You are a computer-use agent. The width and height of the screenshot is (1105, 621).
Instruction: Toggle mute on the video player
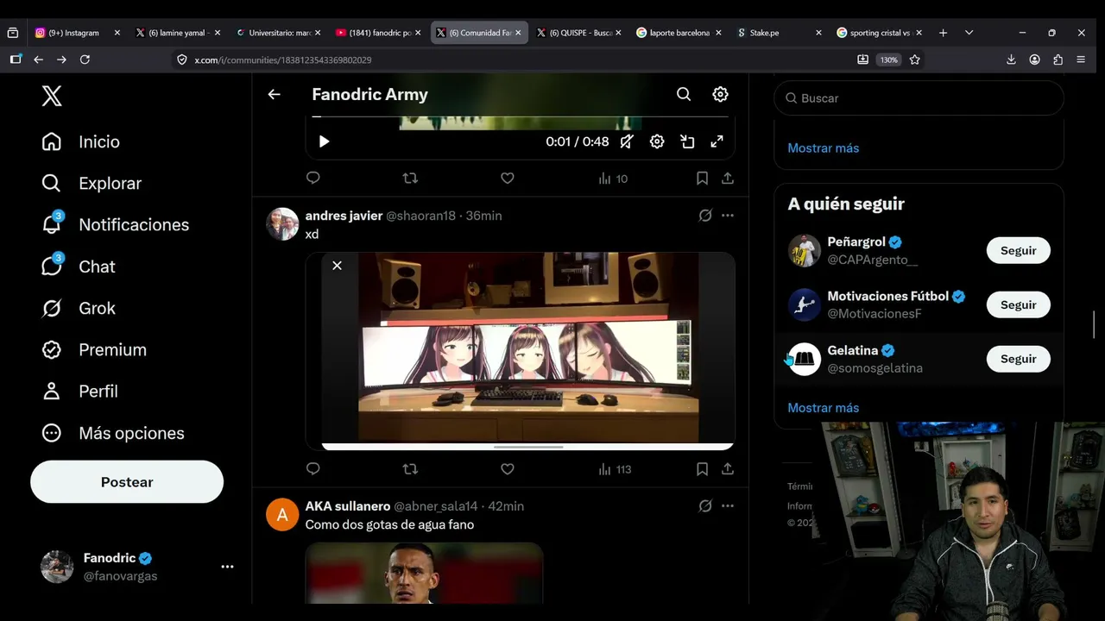pos(627,141)
